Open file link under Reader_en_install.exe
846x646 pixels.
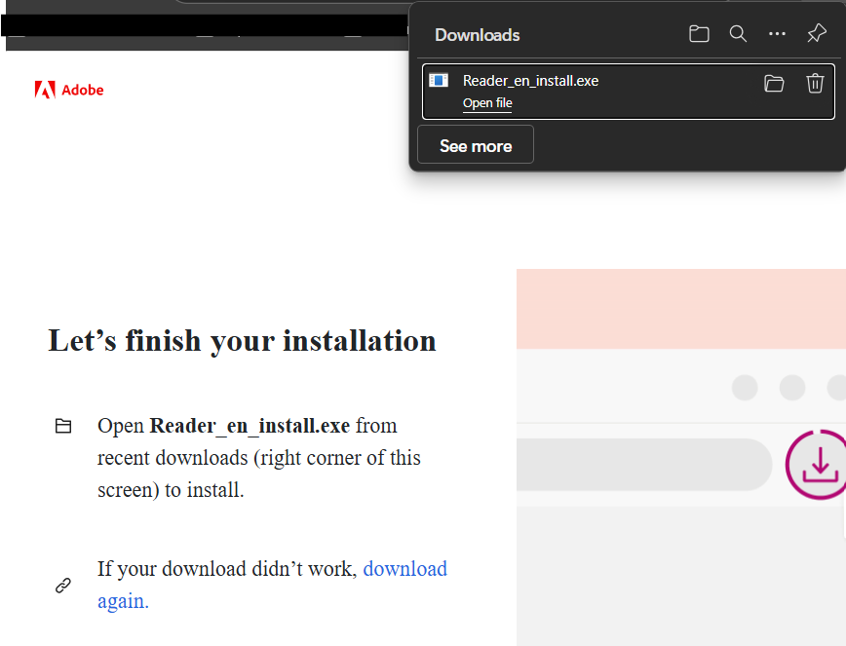click(x=487, y=103)
